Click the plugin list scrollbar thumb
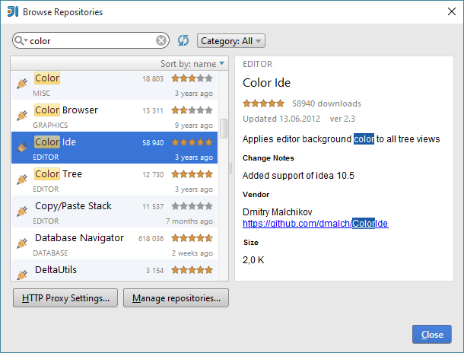The width and height of the screenshot is (464, 353). pos(224,129)
